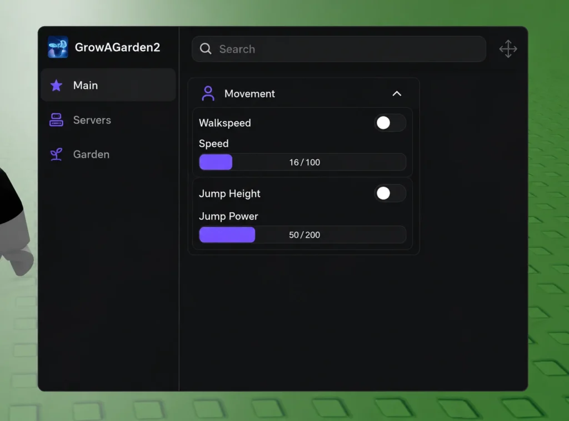Image resolution: width=569 pixels, height=421 pixels.
Task: Click the Movement person icon
Action: [208, 93]
